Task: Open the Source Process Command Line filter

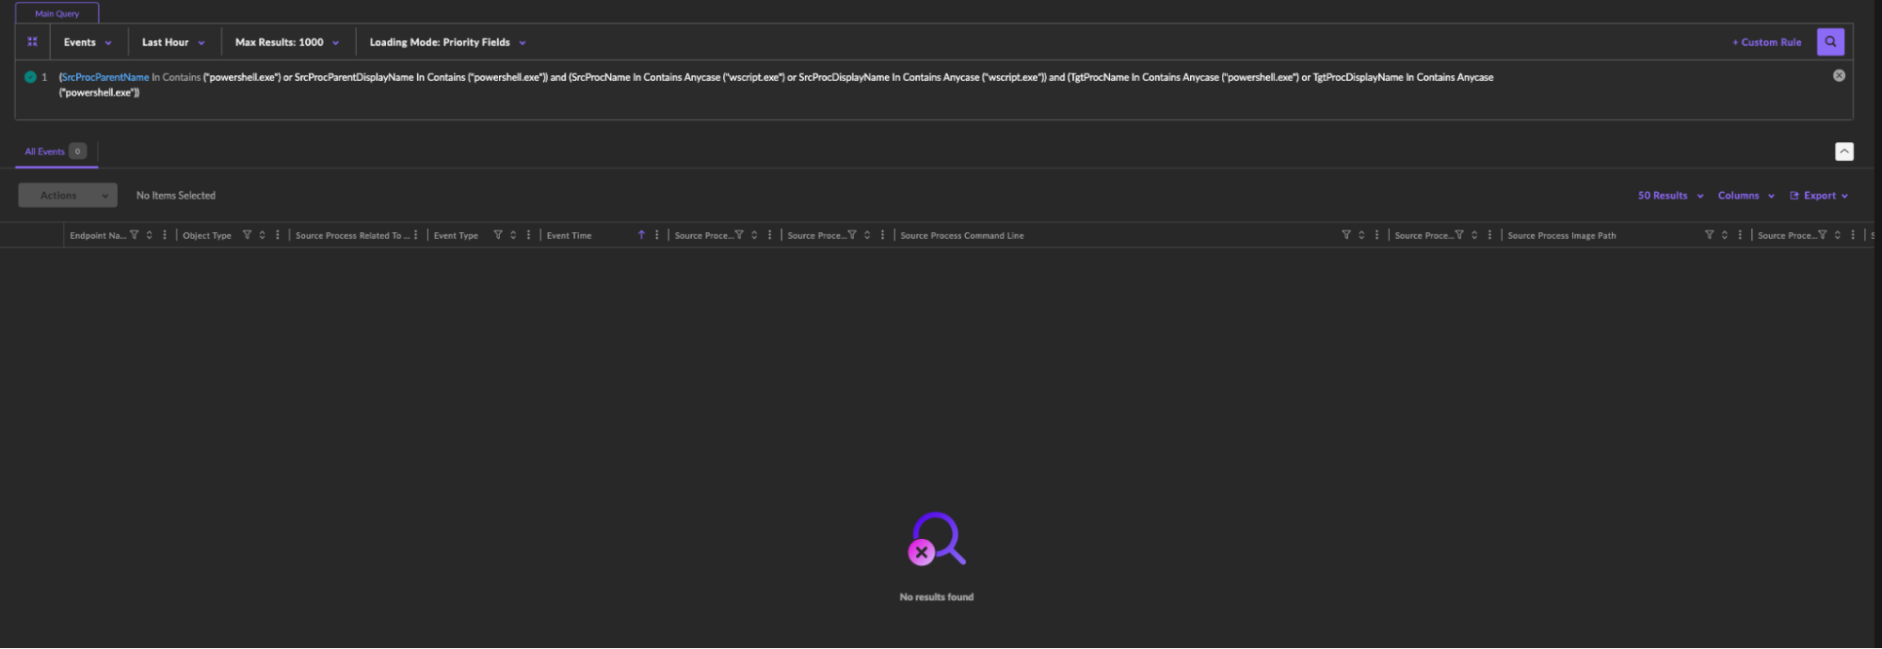Action: click(1346, 235)
